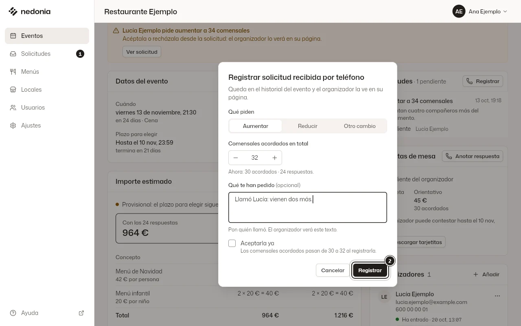Click the Menús fork-and-knife icon
This screenshot has height=326, width=521.
point(13,72)
